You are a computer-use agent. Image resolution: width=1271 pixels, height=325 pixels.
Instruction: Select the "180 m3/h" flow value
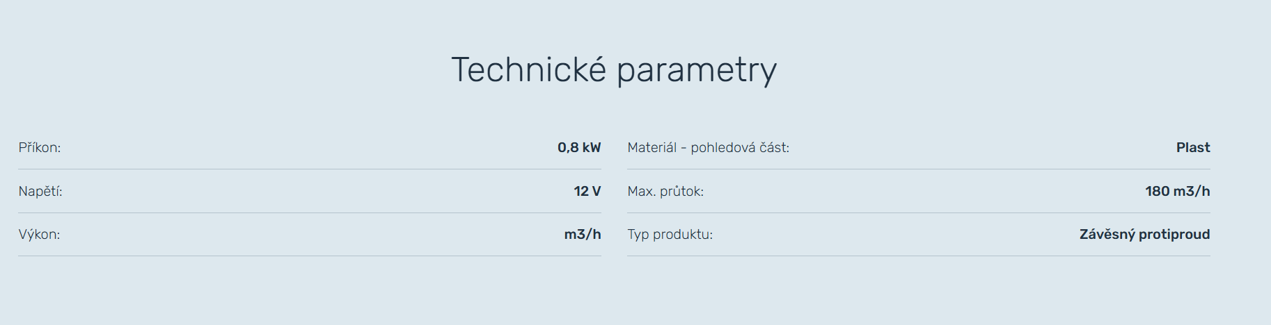coord(1177,192)
